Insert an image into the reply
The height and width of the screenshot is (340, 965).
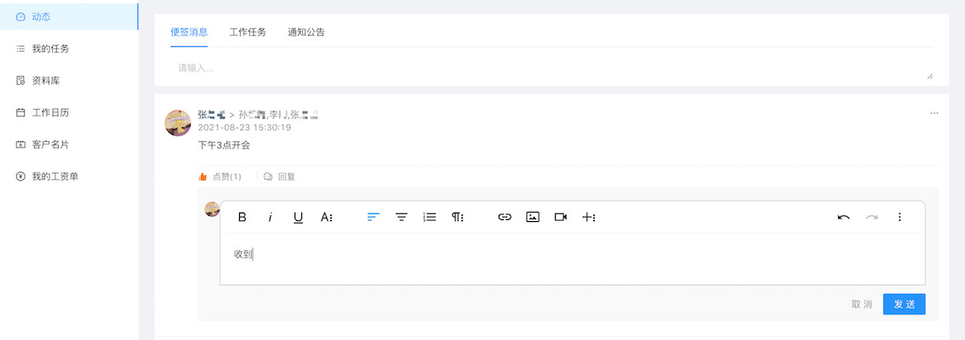click(533, 217)
